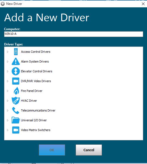Click the Fire Panel Driver flame icon
The width and height of the screenshot is (147, 164).
16,91
